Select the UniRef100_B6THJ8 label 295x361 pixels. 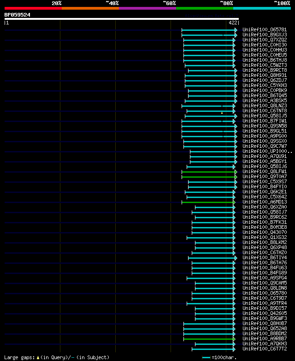[x=265, y=60]
